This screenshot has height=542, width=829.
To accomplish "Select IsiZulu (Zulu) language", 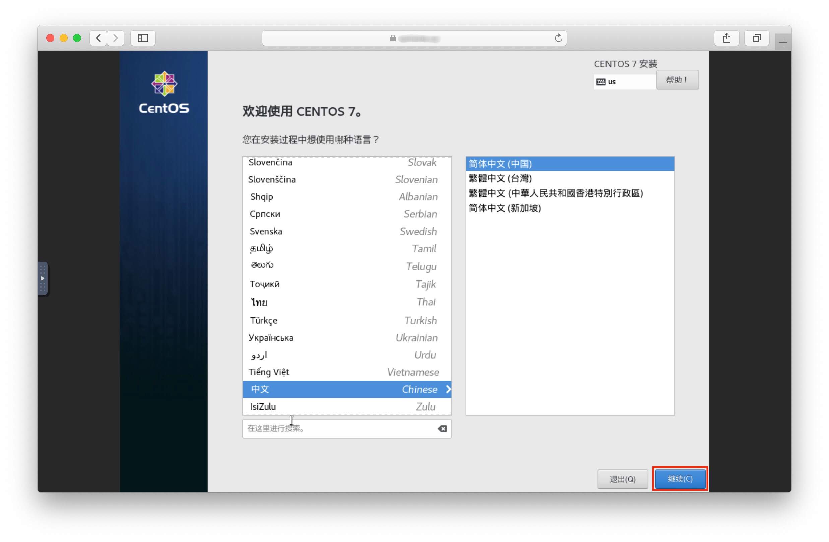I will (347, 406).
